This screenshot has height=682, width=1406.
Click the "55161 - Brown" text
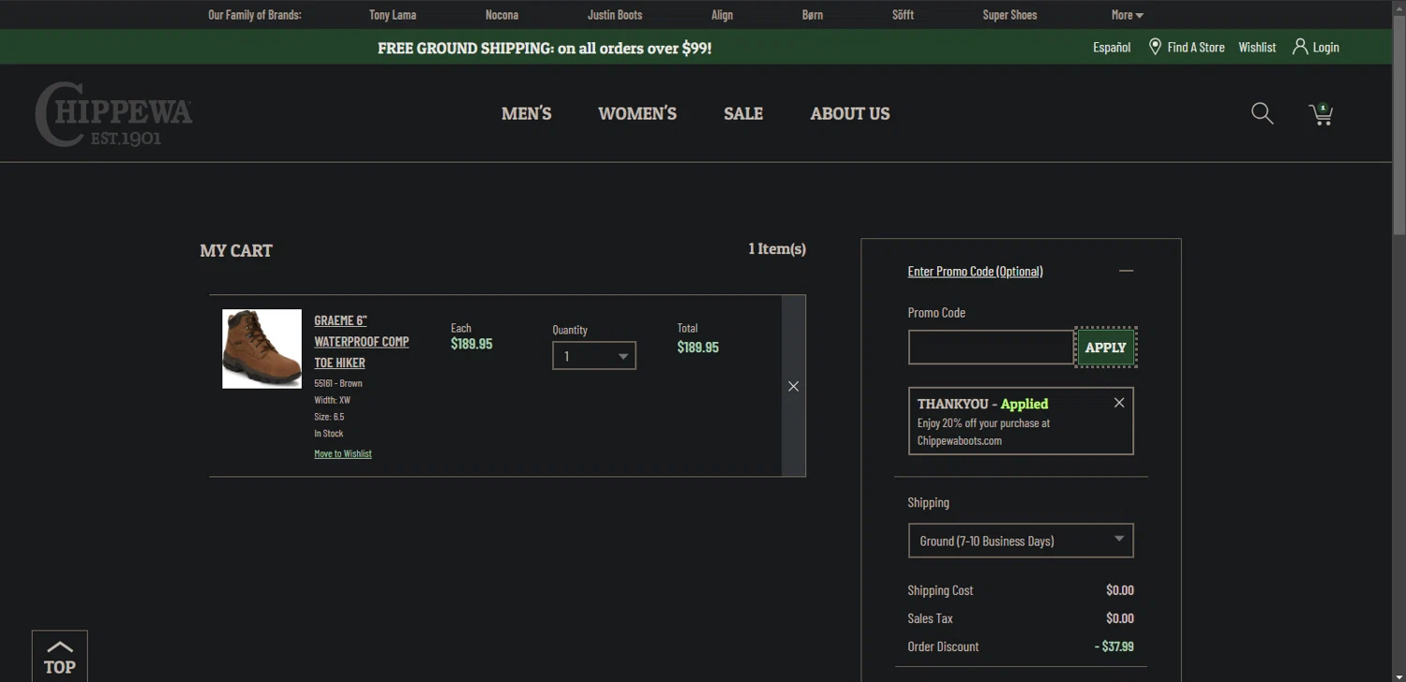[x=338, y=383]
